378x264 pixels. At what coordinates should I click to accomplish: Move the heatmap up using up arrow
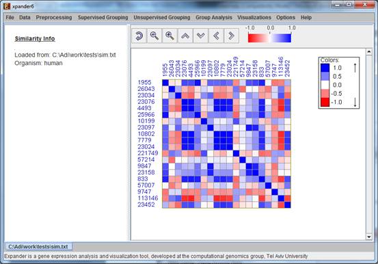(x=185, y=36)
